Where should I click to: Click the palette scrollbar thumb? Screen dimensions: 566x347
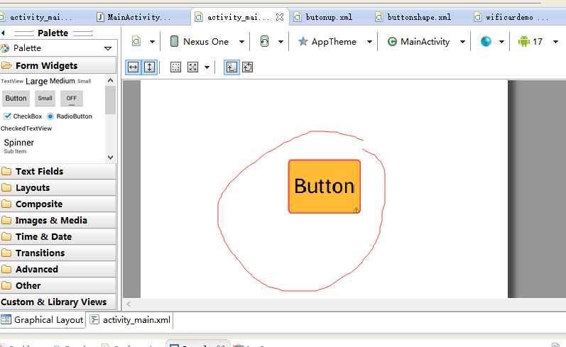tap(111, 100)
